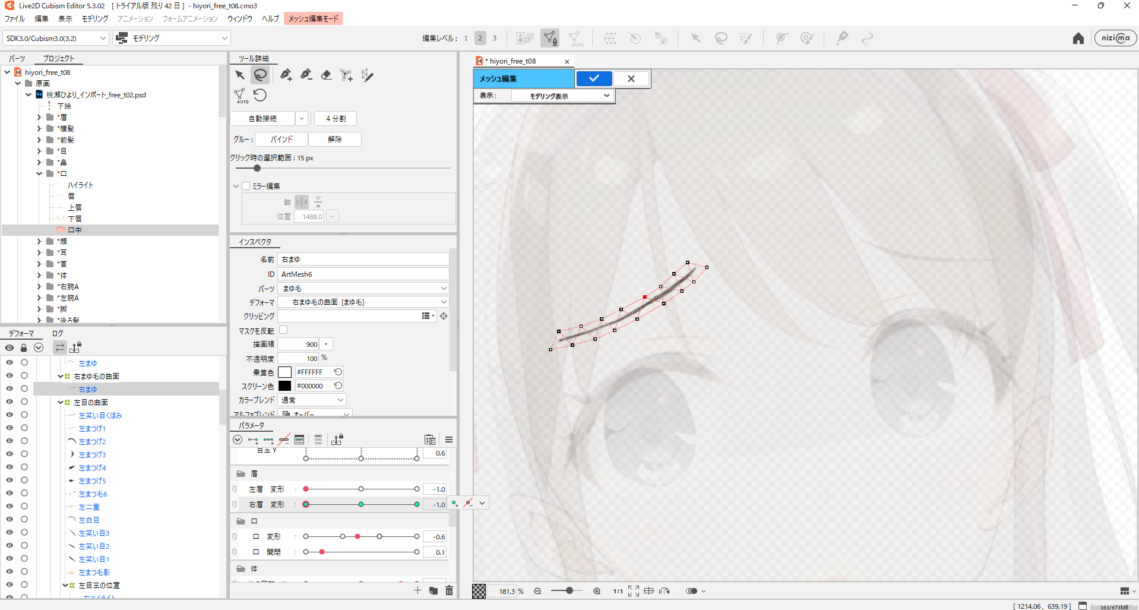The width and height of the screenshot is (1139, 610).
Task: Create new parameter group folder icon
Action: coord(434,590)
